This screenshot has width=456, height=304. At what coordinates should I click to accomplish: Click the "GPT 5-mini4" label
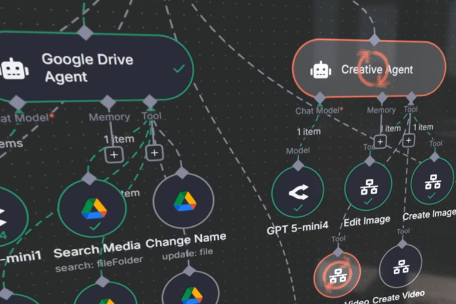[x=297, y=227]
